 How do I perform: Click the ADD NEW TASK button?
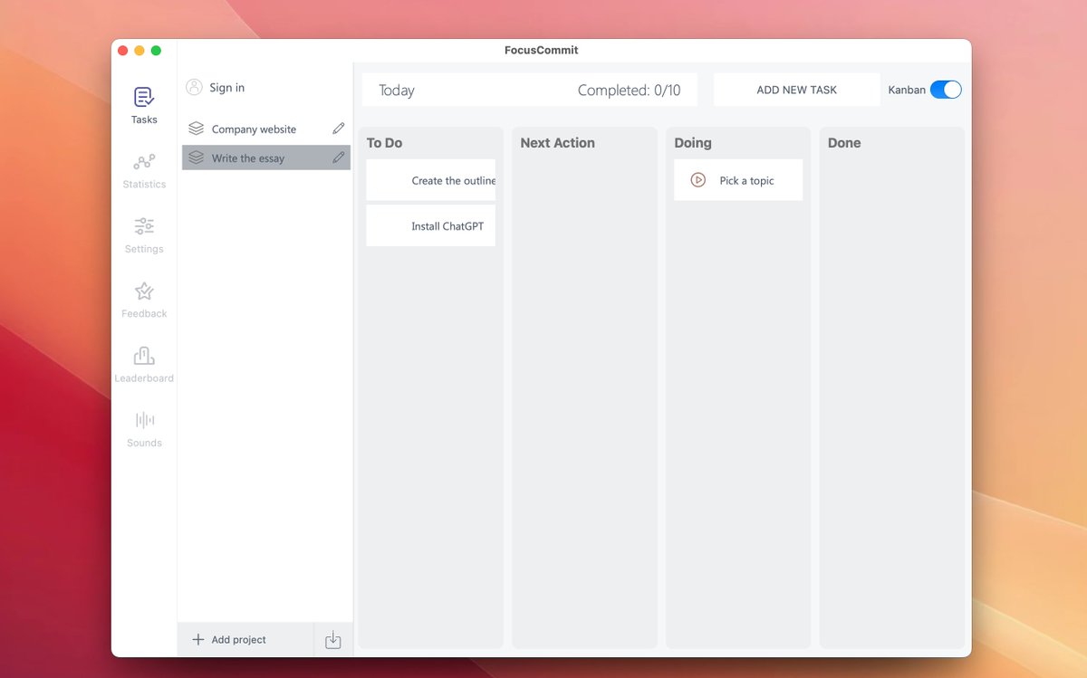point(796,90)
